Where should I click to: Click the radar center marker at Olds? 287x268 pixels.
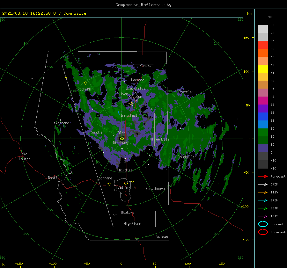122,139
